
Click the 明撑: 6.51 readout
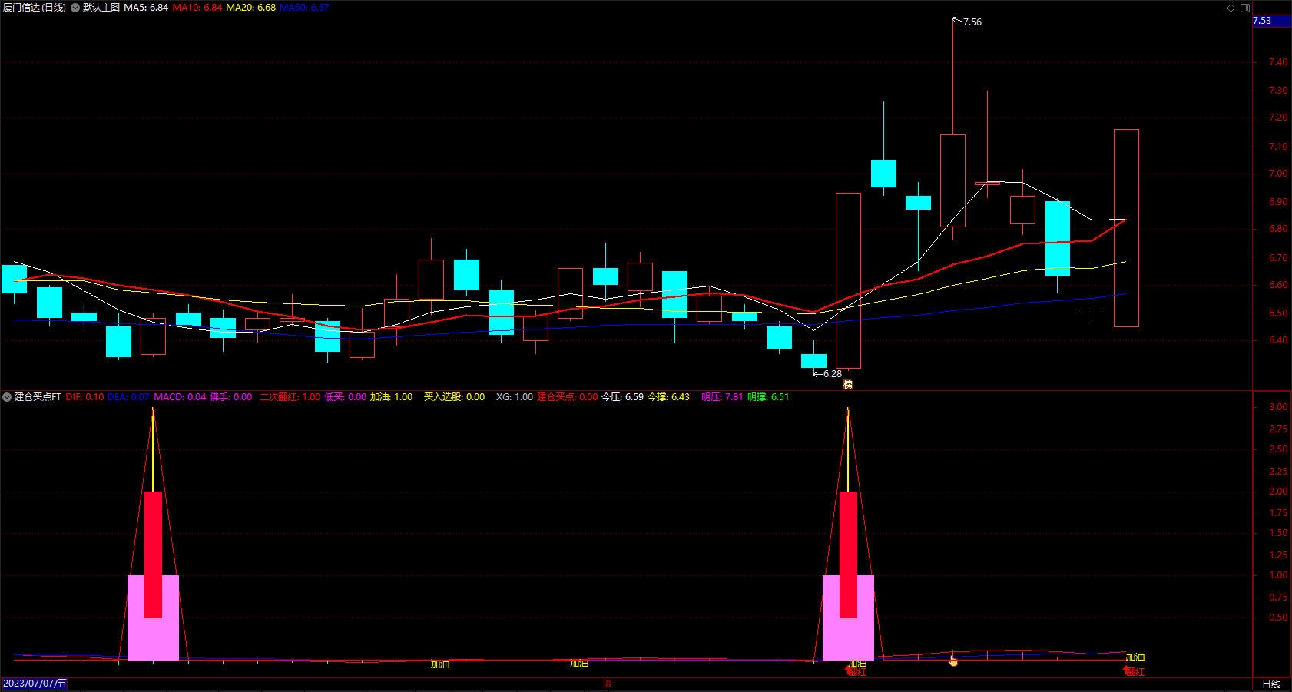[x=768, y=397]
